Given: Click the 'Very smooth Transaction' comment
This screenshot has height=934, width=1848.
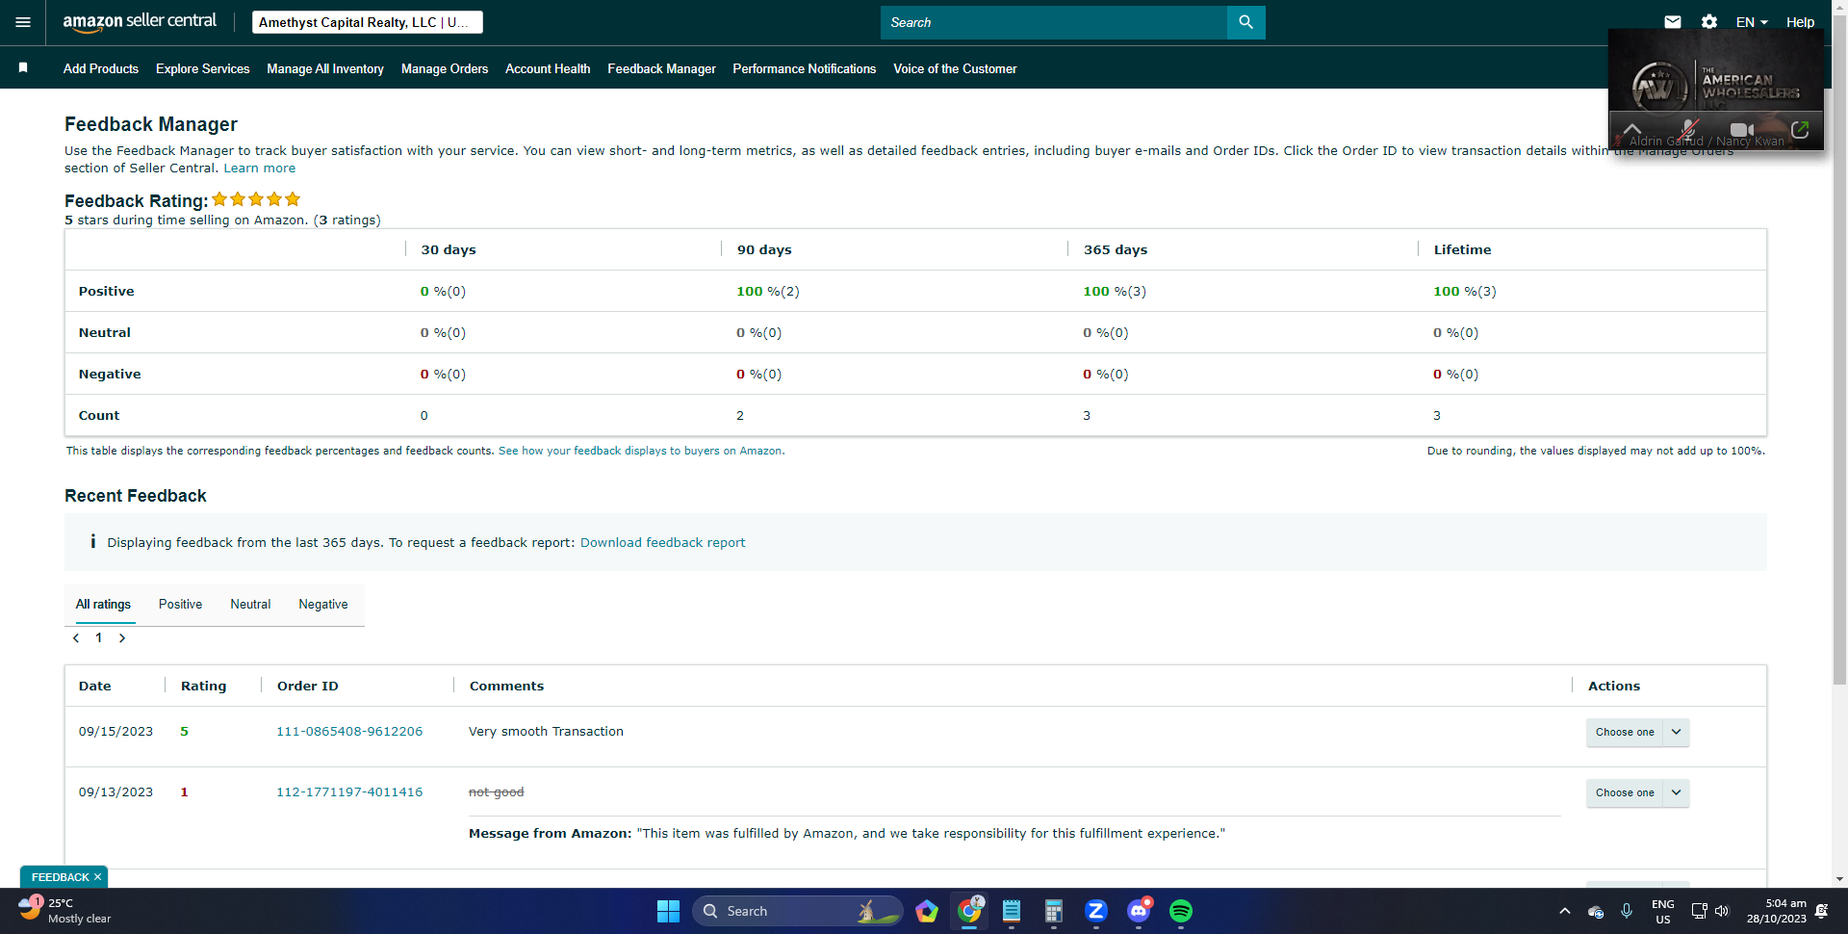Looking at the screenshot, I should pyautogui.click(x=546, y=732).
